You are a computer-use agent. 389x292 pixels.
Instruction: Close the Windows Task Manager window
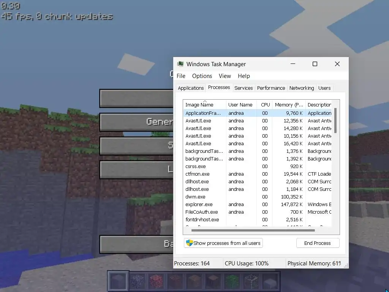[x=337, y=64]
